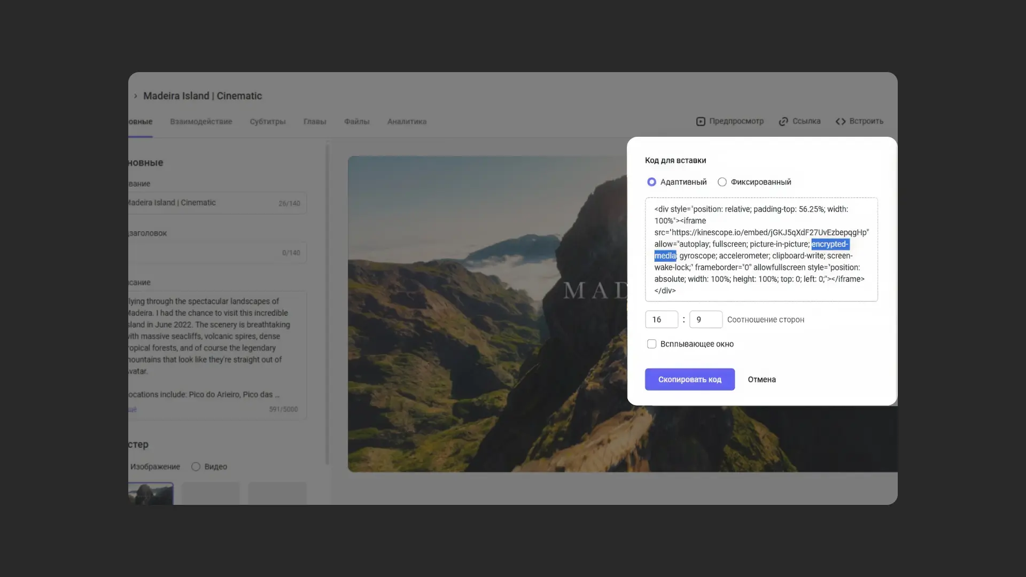Go to the Файлы tab
The width and height of the screenshot is (1026, 577).
(x=356, y=122)
